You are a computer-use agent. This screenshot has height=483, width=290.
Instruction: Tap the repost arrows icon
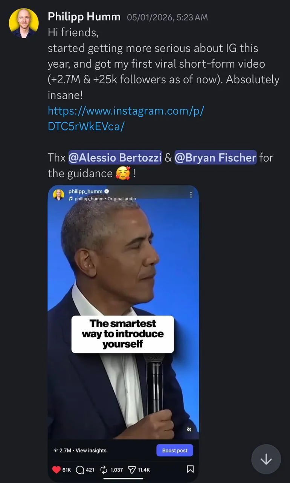click(104, 469)
